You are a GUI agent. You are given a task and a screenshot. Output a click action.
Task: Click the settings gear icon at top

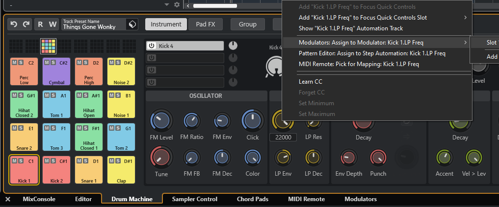[177, 4]
